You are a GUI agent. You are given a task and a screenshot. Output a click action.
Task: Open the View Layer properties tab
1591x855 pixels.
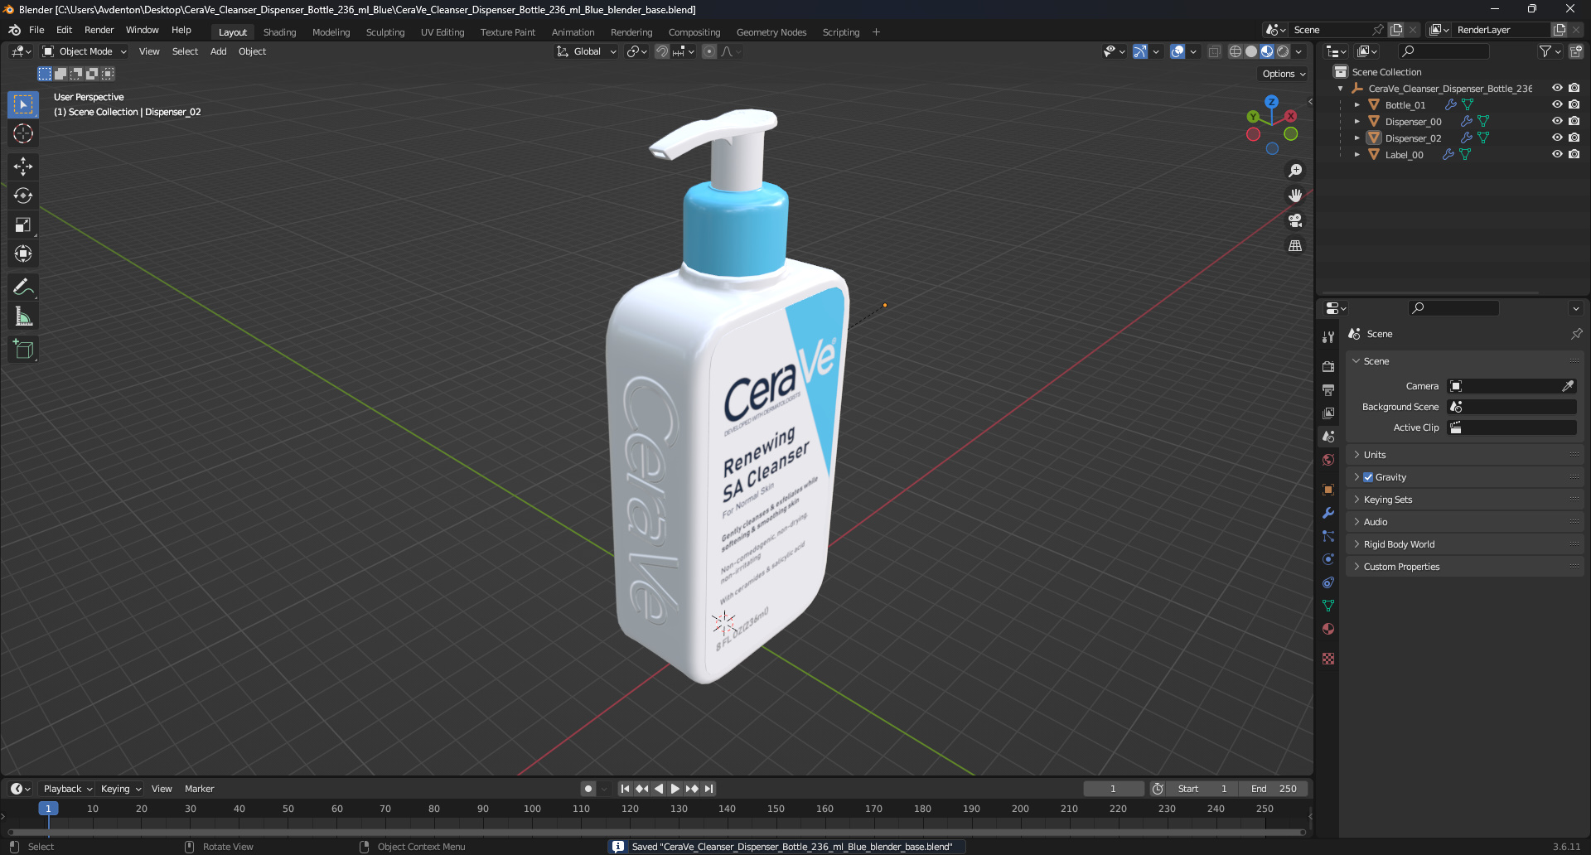pos(1328,413)
